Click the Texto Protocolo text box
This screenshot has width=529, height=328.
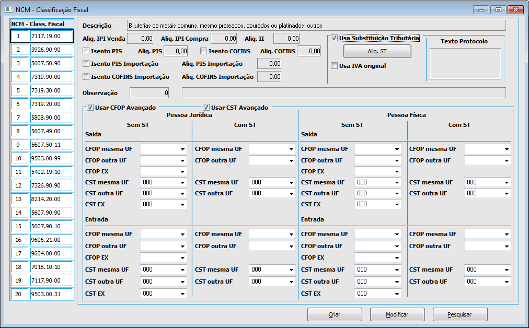[x=465, y=64]
